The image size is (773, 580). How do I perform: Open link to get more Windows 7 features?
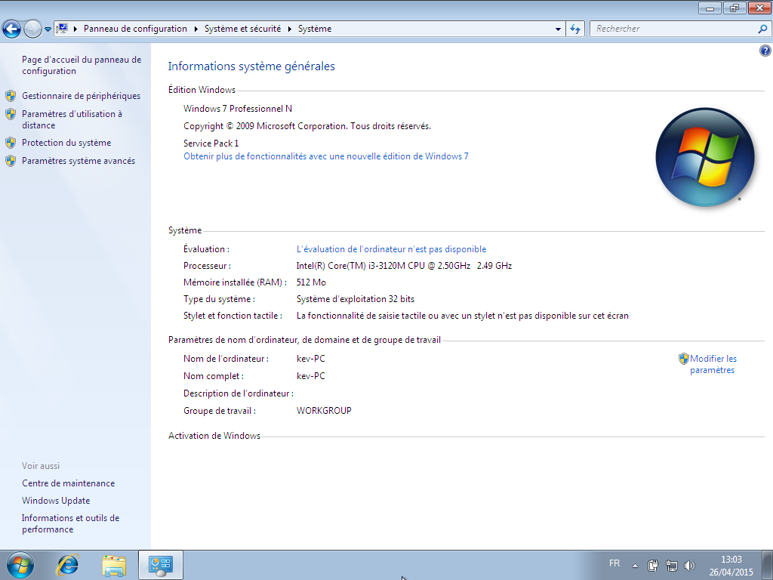point(326,156)
